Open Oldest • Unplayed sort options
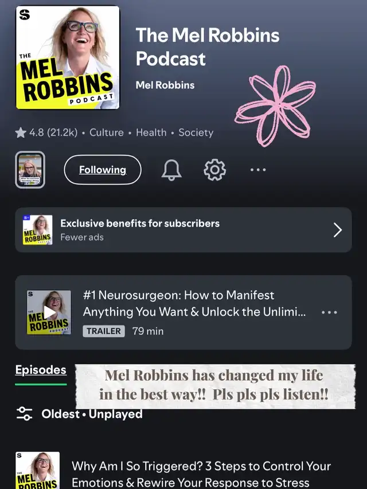This screenshot has width=367, height=489. point(92,414)
